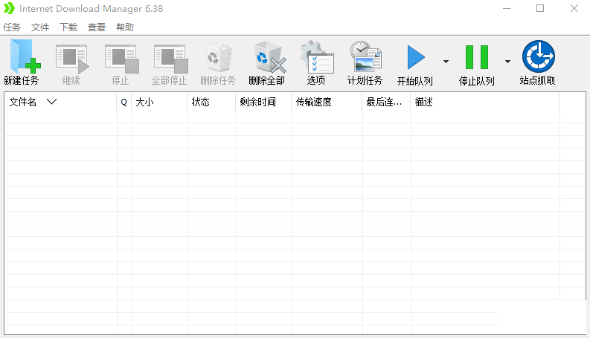
Task: Open the 查看 (View) menu
Action: (x=97, y=27)
